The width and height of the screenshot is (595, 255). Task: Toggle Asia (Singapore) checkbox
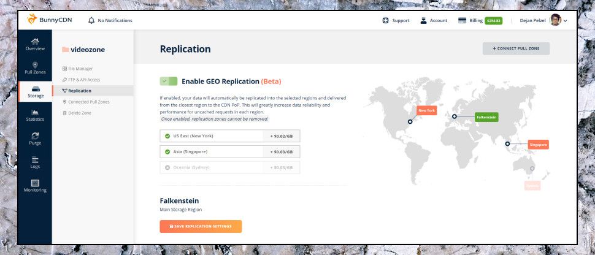(x=167, y=152)
